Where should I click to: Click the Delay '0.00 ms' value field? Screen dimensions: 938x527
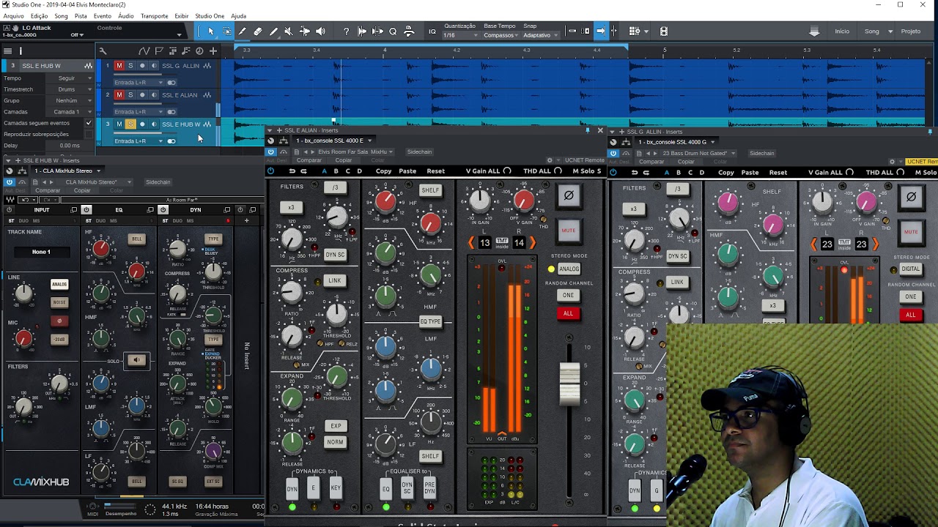coord(70,146)
